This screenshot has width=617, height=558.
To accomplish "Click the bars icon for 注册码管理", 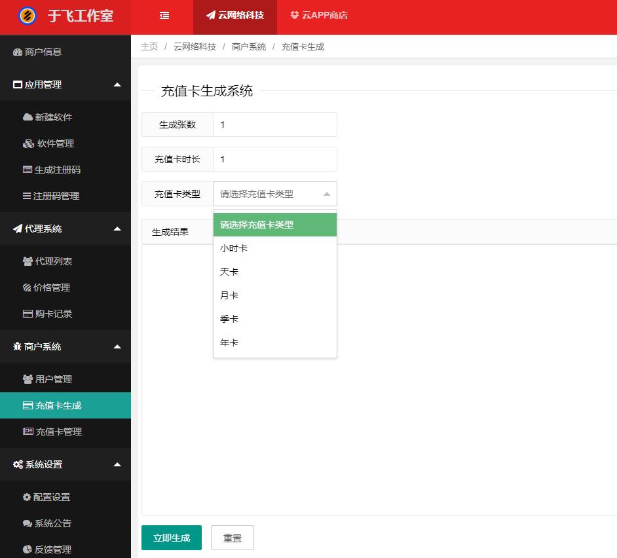I will [x=27, y=196].
